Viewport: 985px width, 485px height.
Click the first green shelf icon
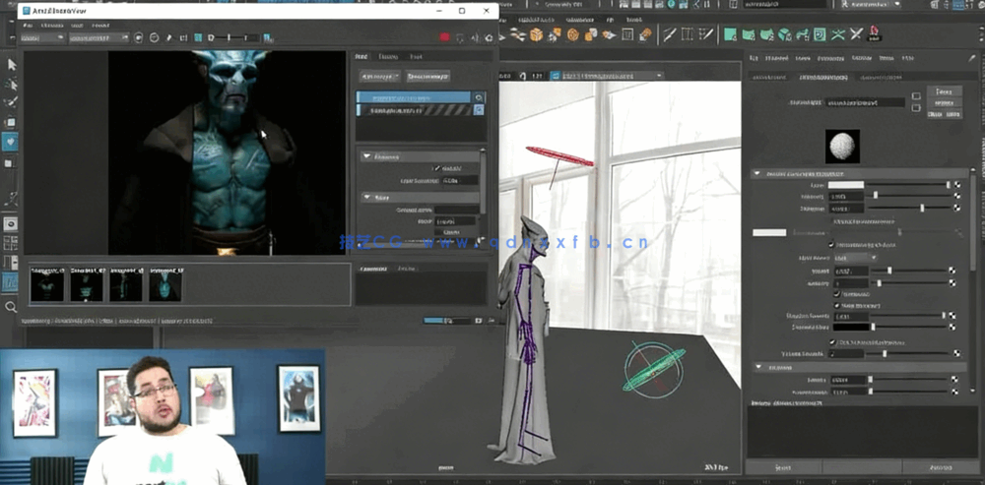730,34
